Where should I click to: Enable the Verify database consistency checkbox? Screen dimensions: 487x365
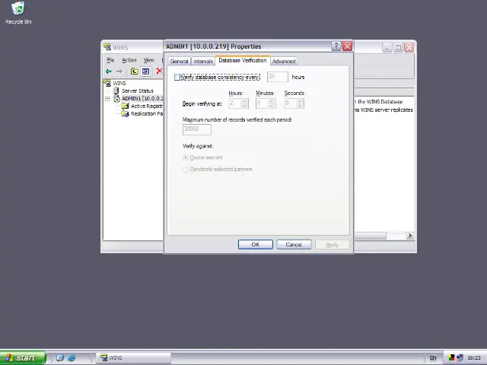tap(177, 77)
